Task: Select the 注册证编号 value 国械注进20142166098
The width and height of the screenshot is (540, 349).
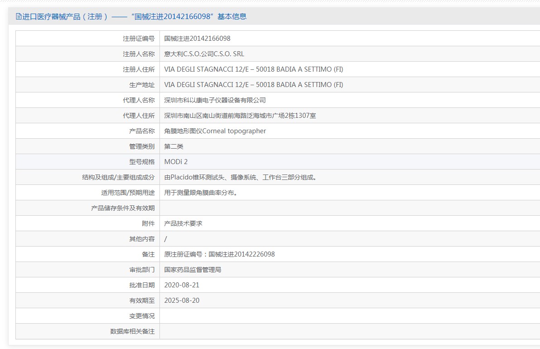Action: (198, 39)
